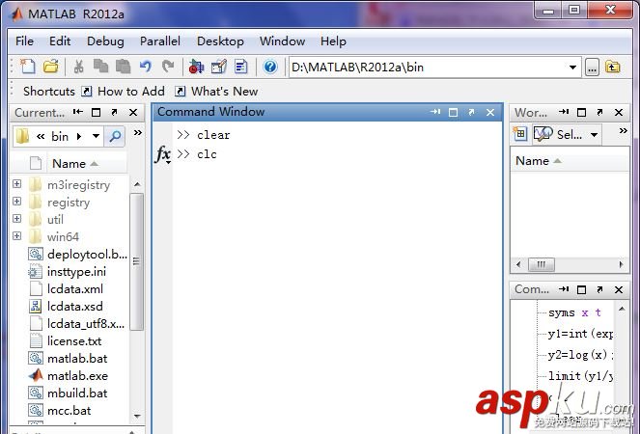Click the Shortcuts label
The image size is (640, 434).
49,92
